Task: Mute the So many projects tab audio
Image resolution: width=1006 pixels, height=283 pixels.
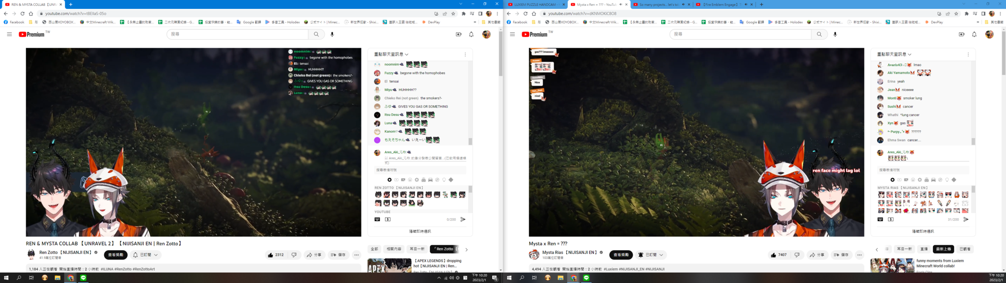Action: [x=683, y=4]
